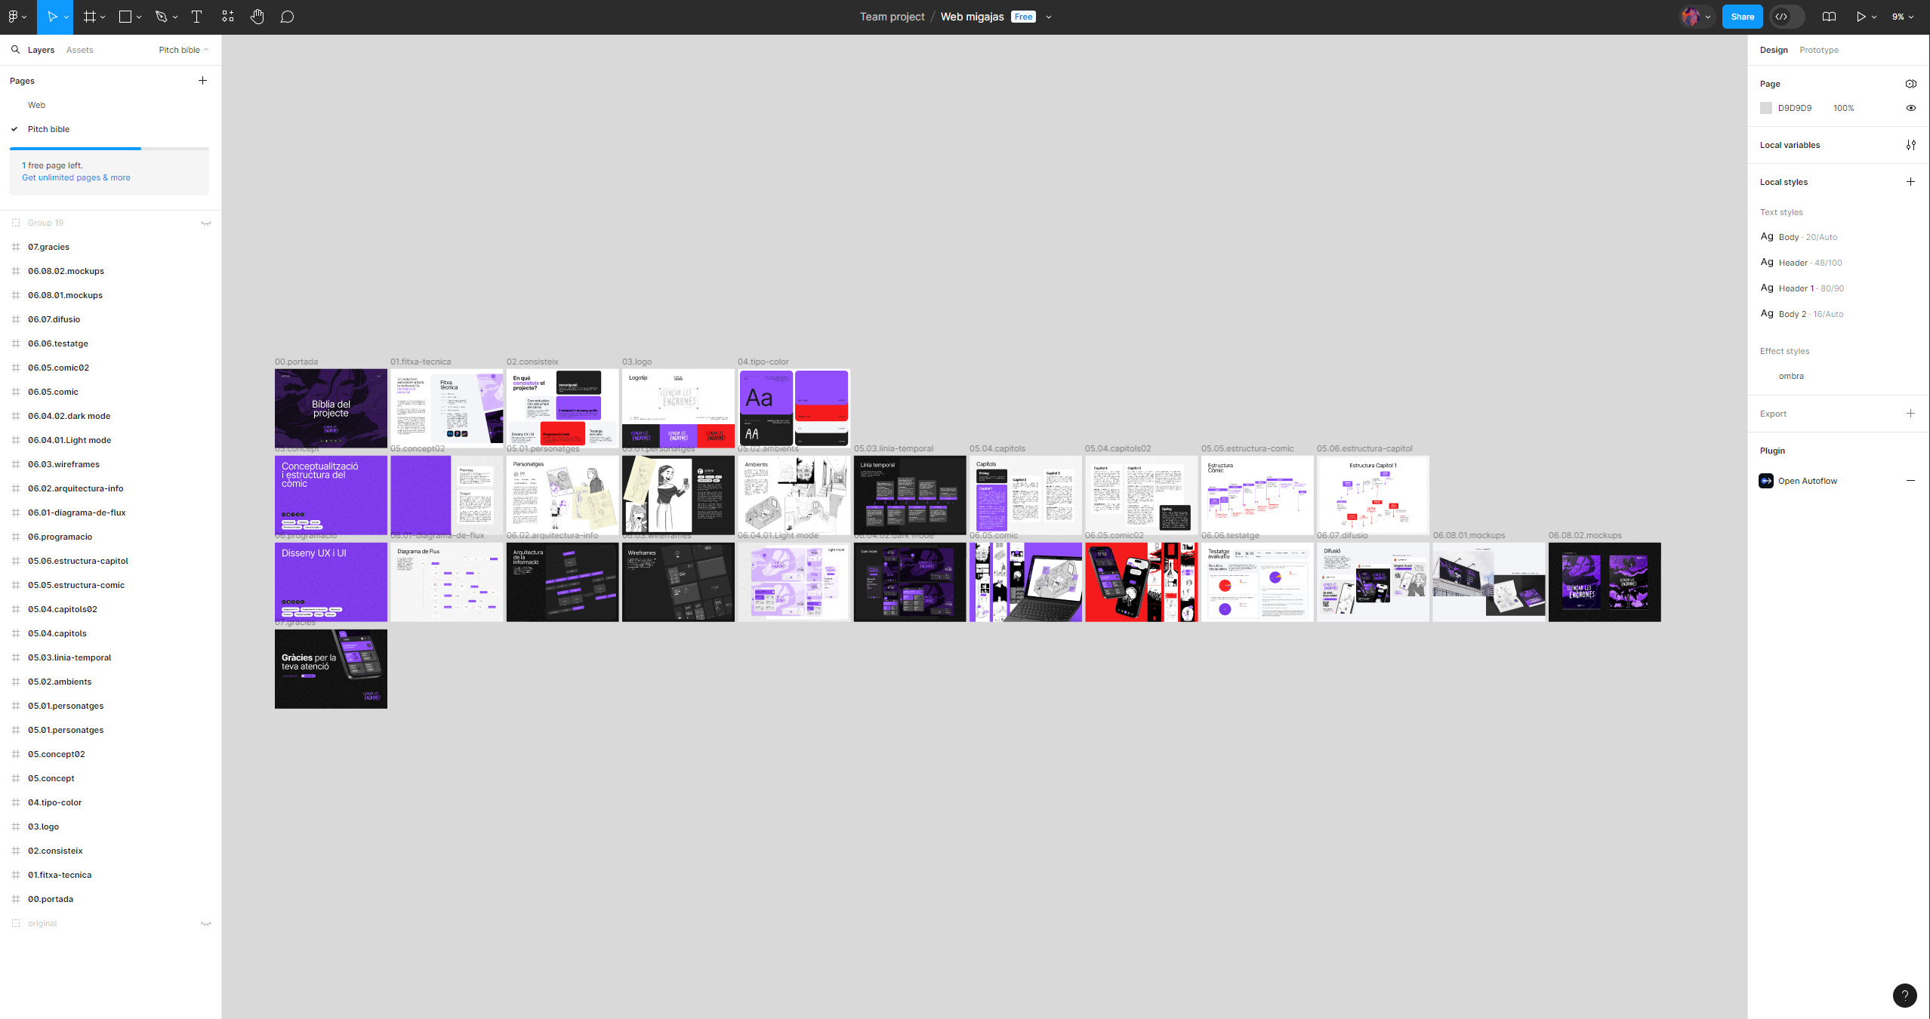Open the Resources components tool
Image resolution: width=1930 pixels, height=1019 pixels.
228,17
